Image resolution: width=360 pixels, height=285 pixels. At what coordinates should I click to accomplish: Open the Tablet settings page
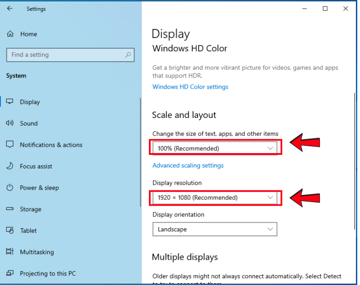coord(28,231)
